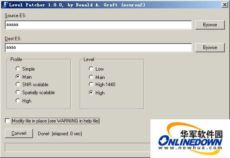Image resolution: width=230 pixels, height=158 pixels.
Task: Choose the Spatially scalable profile
Action: point(18,93)
